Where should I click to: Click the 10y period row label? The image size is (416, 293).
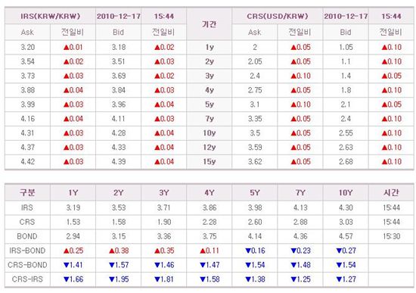pos(210,133)
